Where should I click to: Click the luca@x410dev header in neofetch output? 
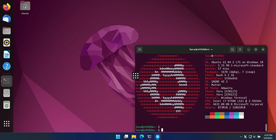pyautogui.click(x=215, y=56)
